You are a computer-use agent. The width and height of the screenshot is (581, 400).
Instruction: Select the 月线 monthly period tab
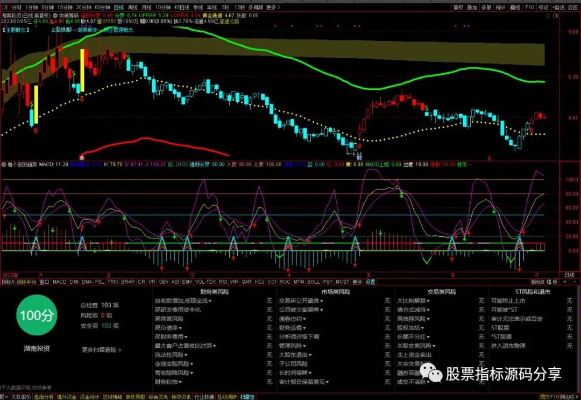(147, 8)
